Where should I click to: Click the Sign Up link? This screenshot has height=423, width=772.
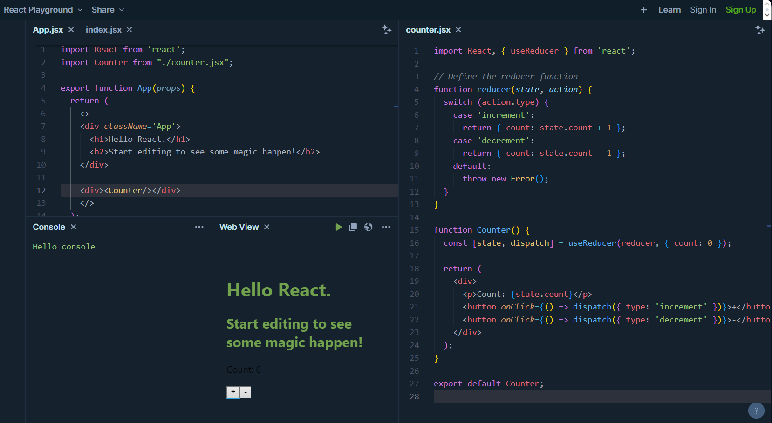point(740,10)
